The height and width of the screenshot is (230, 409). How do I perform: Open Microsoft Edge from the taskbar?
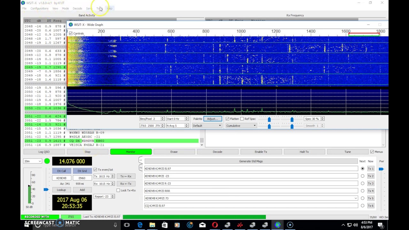click(140, 225)
